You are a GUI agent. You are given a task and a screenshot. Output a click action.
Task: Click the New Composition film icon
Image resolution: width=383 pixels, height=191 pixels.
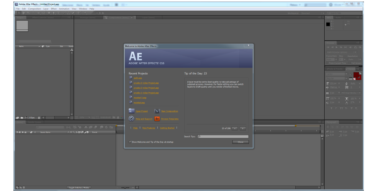[x=157, y=111]
